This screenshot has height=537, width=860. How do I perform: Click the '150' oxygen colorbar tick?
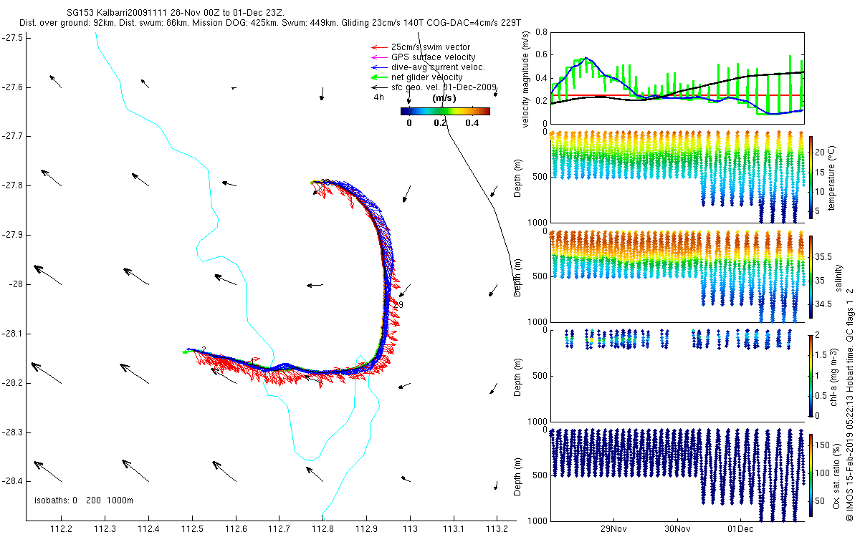coord(823,446)
